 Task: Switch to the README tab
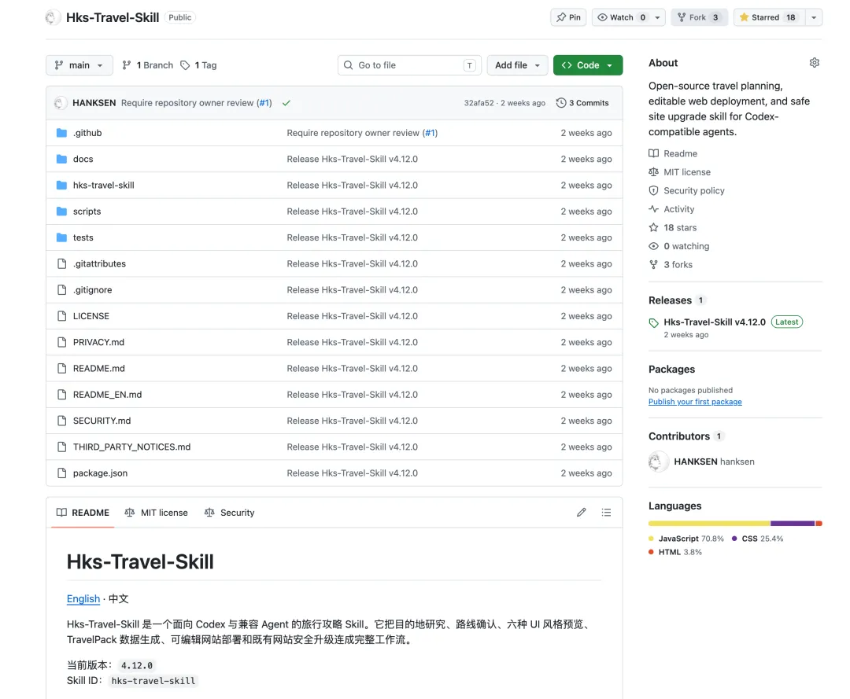[x=83, y=512]
